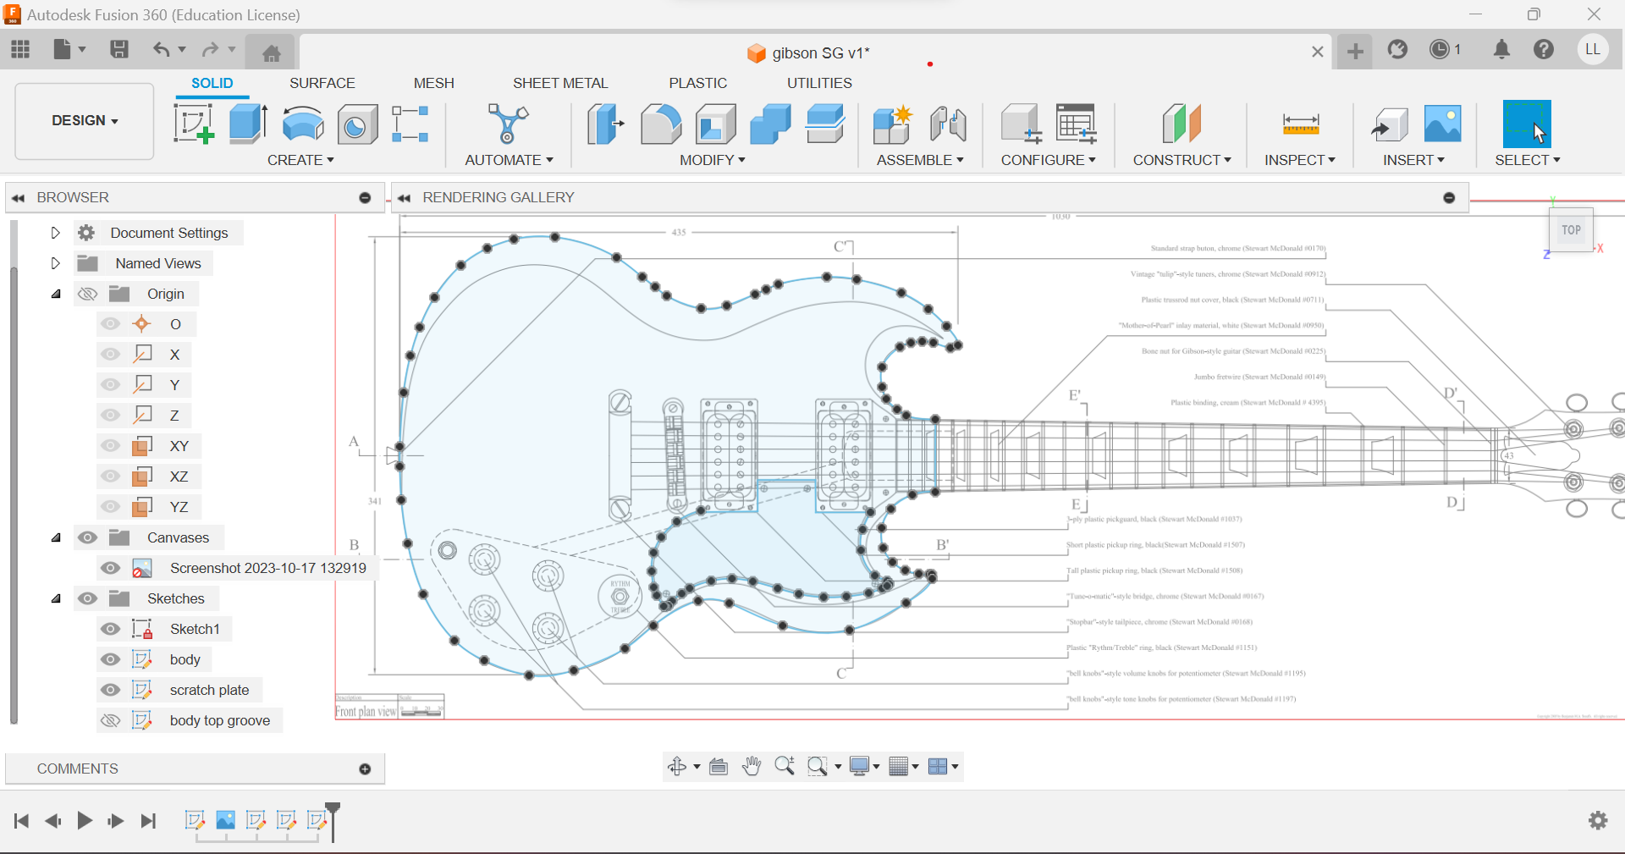Open the MODIFY dropdown menu
1625x854 pixels.
[713, 160]
